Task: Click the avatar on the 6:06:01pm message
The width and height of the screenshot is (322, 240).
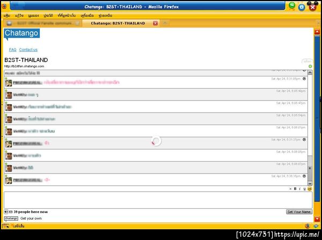Action: coord(9,132)
